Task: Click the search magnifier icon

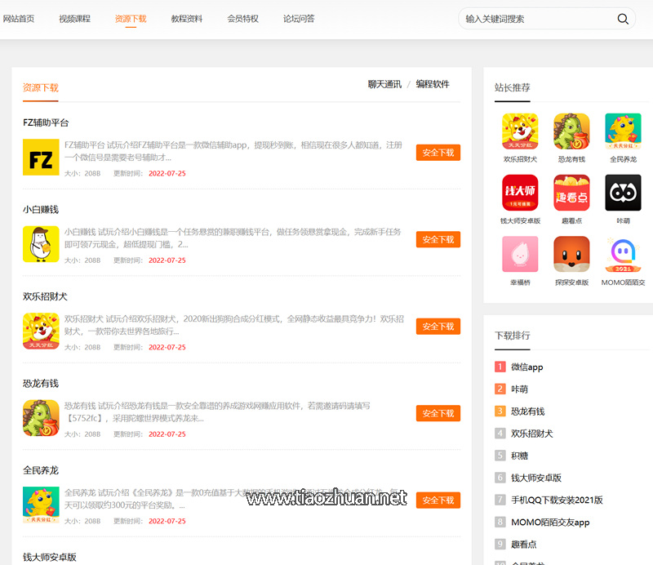Action: click(623, 19)
